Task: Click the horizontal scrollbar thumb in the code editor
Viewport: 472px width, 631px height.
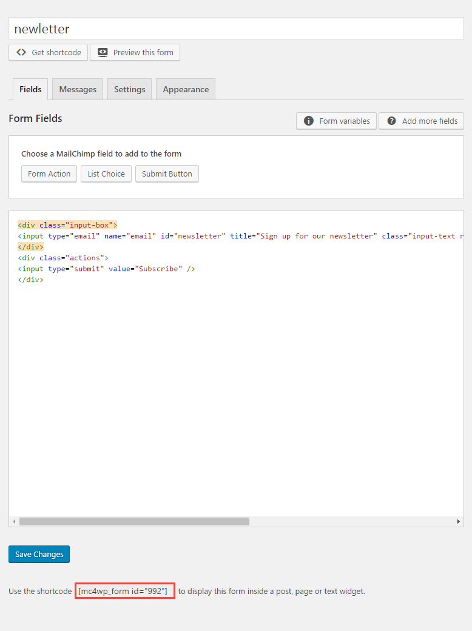Action: tap(135, 522)
